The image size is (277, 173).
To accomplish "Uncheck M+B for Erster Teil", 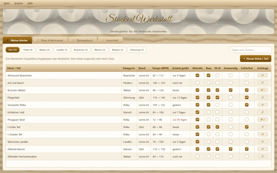I will click(218, 127).
